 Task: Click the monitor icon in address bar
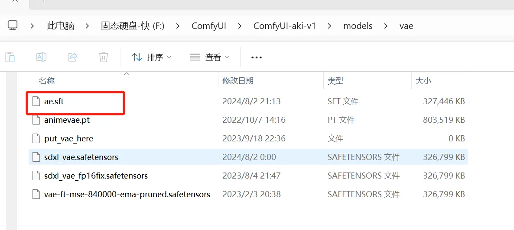[x=13, y=26]
